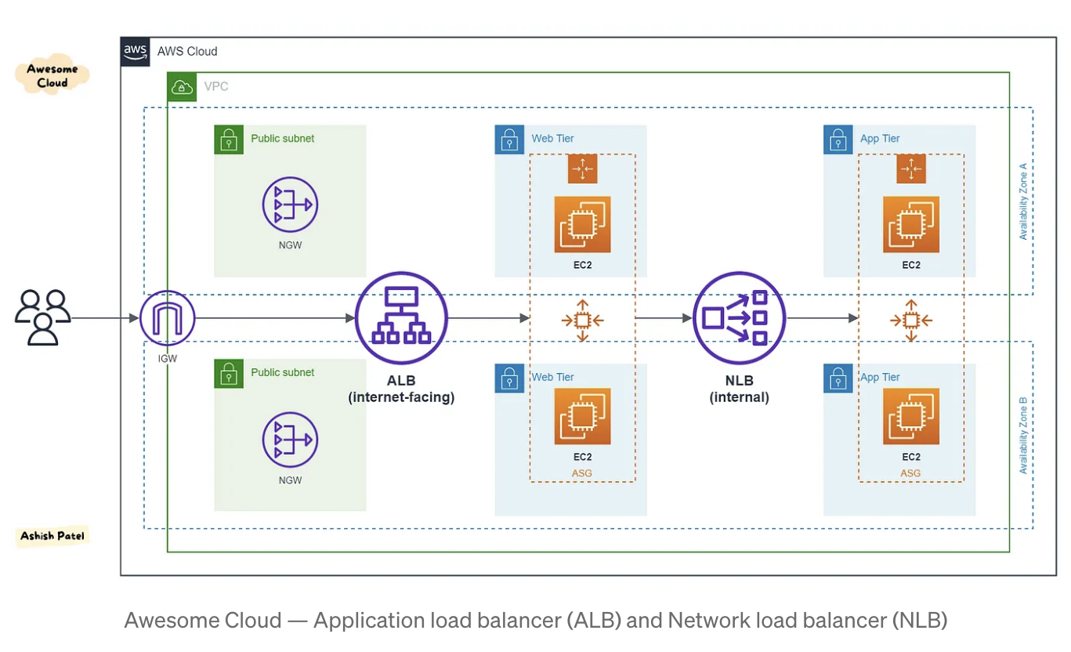This screenshot has width=1071, height=652.
Task: Select the EC2 icon in Zone A App Tier
Action: [x=911, y=224]
